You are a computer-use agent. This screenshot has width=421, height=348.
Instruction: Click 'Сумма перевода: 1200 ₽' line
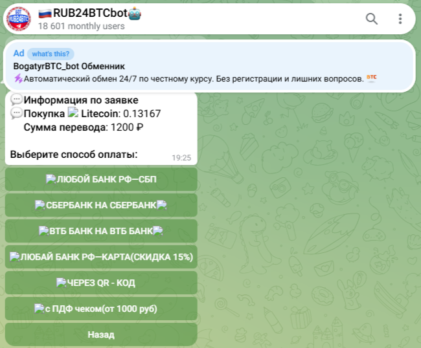tap(84, 127)
